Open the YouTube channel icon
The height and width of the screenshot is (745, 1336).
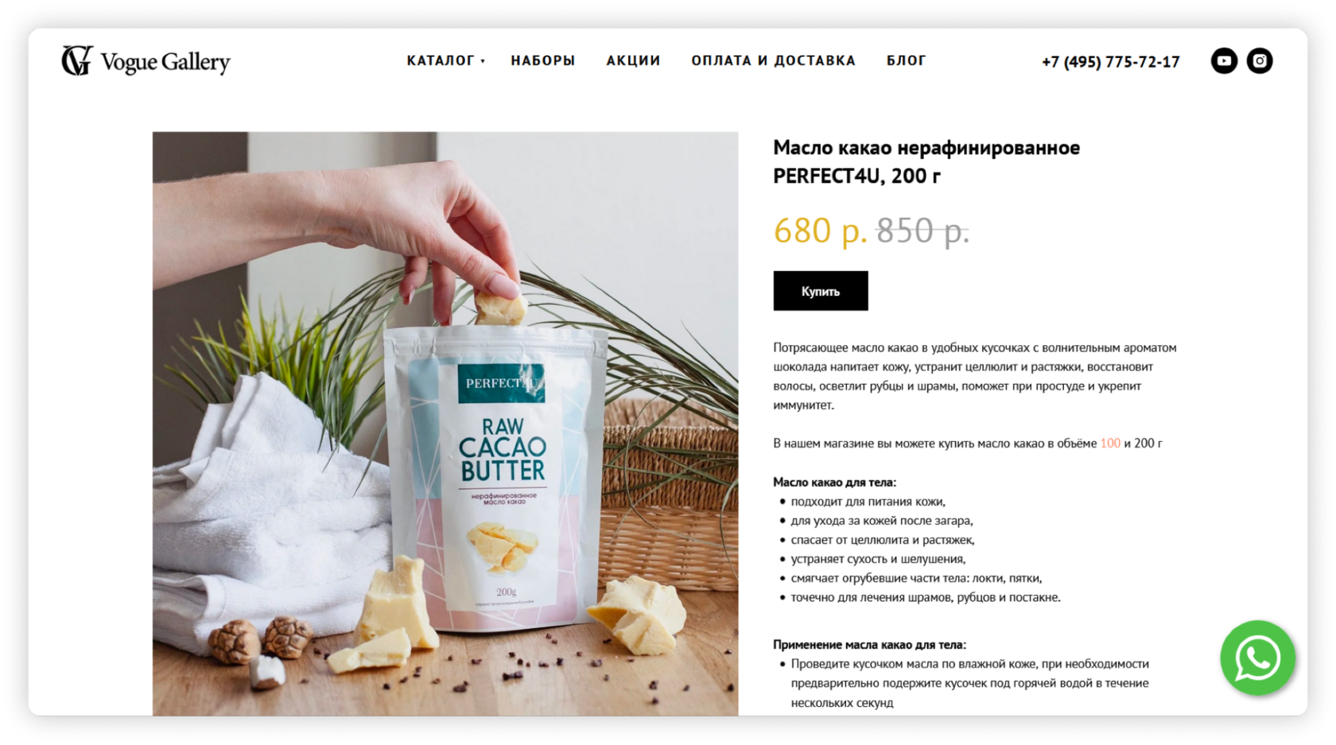click(x=1224, y=61)
